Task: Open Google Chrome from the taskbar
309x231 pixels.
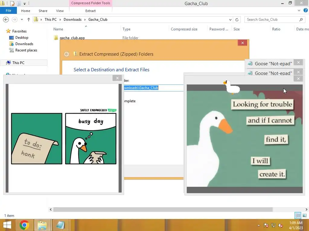Action: point(24,225)
